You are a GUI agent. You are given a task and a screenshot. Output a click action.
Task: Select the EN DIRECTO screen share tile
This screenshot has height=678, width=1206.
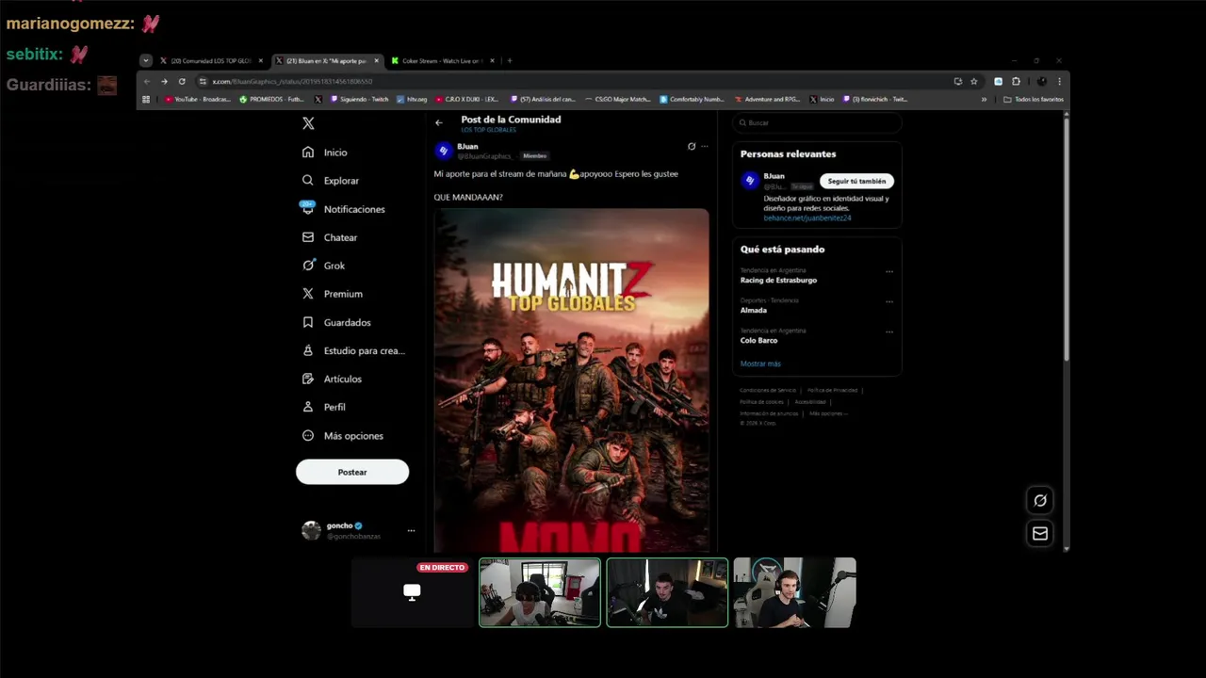pos(412,592)
